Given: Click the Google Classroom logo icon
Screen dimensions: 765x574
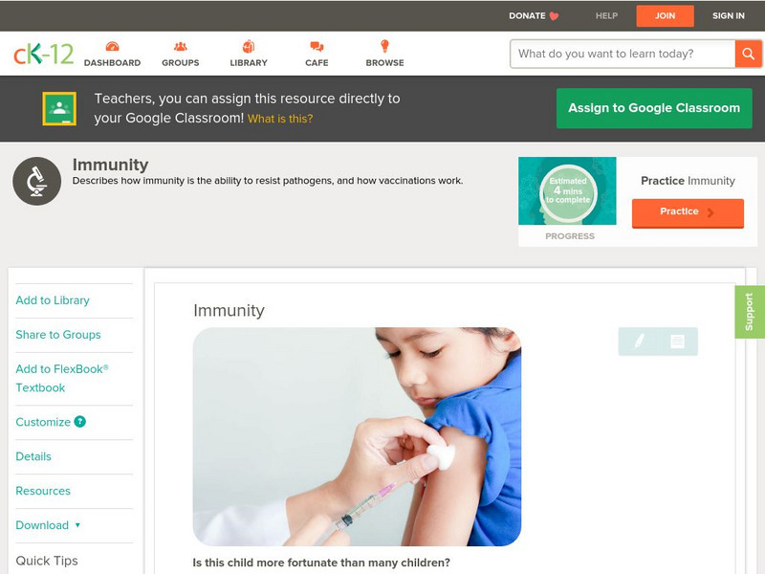Looking at the screenshot, I should click(59, 108).
